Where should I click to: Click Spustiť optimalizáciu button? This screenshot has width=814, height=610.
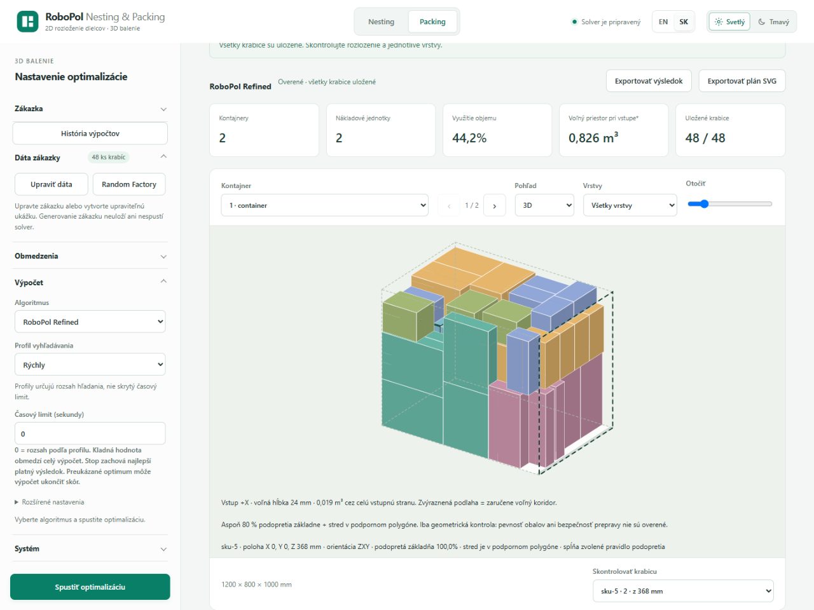click(x=90, y=587)
